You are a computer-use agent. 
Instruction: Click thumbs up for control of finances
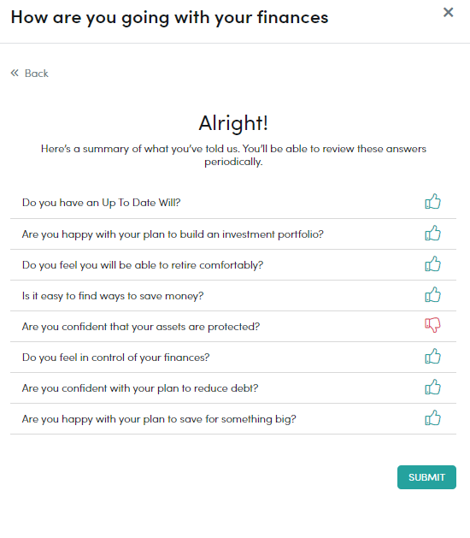[432, 356]
